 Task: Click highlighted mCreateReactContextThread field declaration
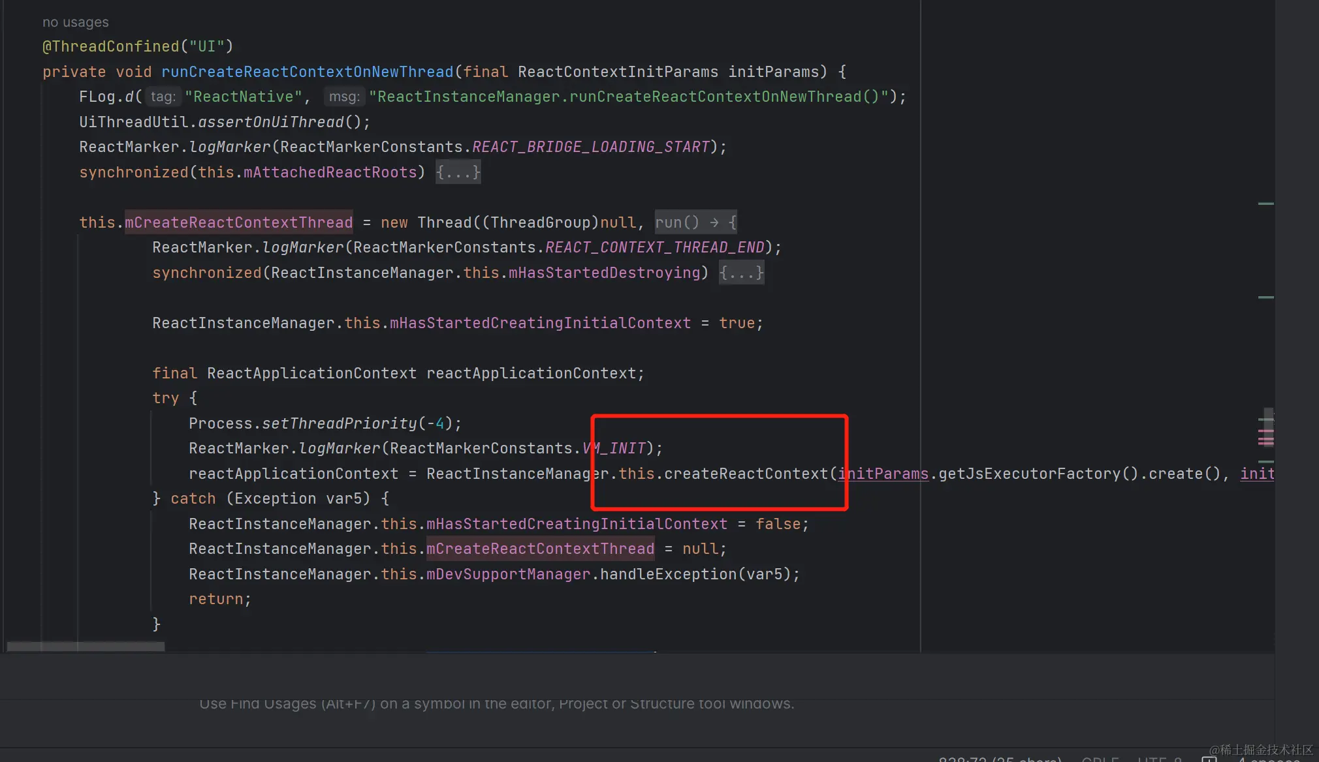click(238, 222)
